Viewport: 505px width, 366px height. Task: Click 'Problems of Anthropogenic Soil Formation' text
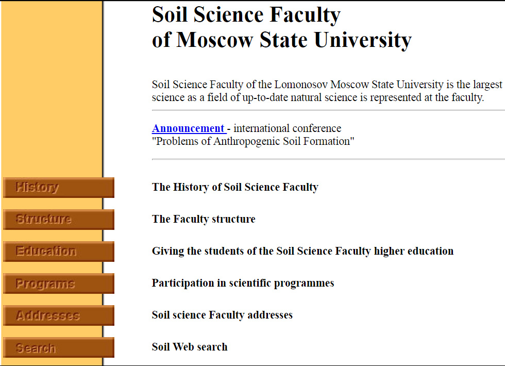point(253,141)
